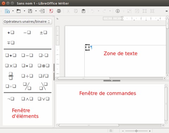Click the Export as PDF icon
This screenshot has width=169, height=133.
tap(51, 11)
